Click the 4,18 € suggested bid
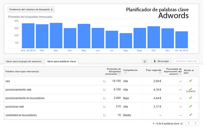The image size is (204, 131). 157,90
